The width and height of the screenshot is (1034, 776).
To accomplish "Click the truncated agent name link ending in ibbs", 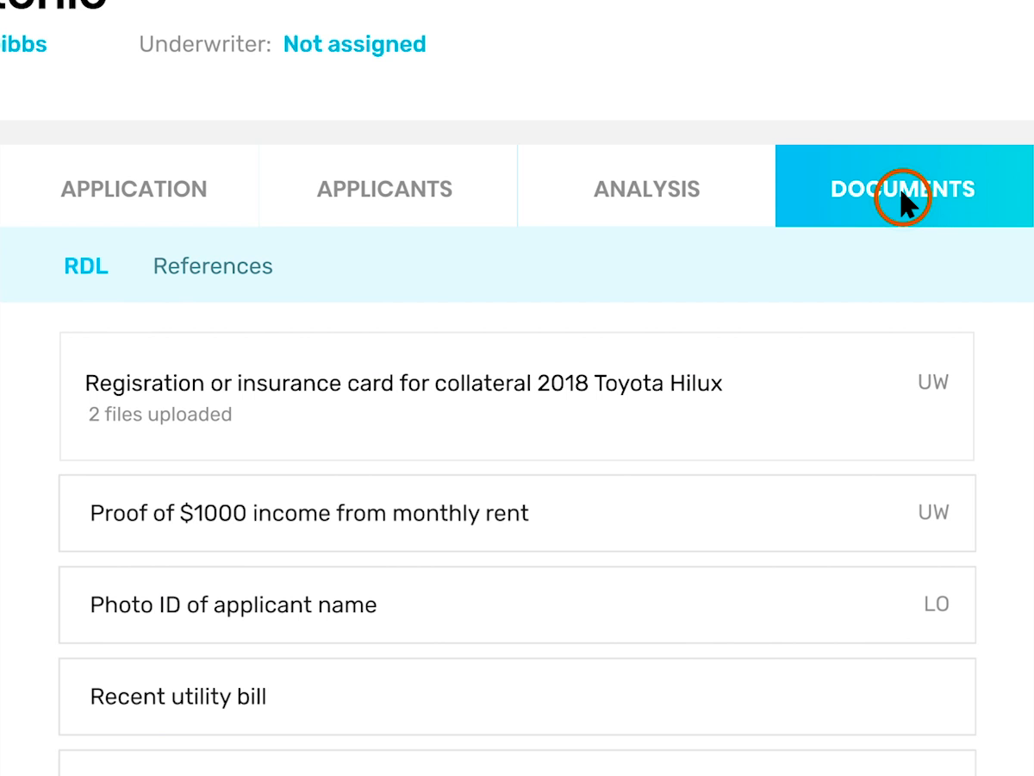I will [x=23, y=44].
